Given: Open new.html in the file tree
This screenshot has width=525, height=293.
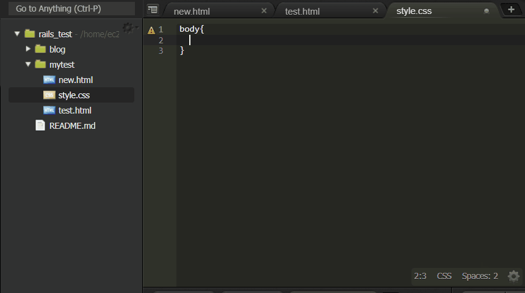Looking at the screenshot, I should coord(76,80).
